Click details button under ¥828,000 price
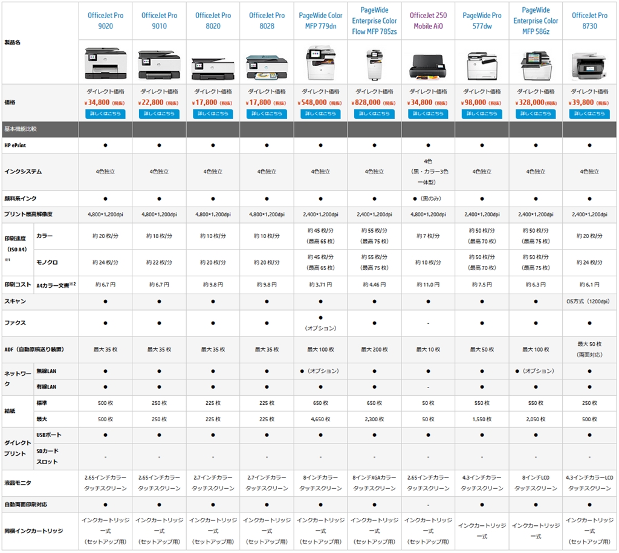The height and width of the screenshot is (553, 619). click(374, 114)
